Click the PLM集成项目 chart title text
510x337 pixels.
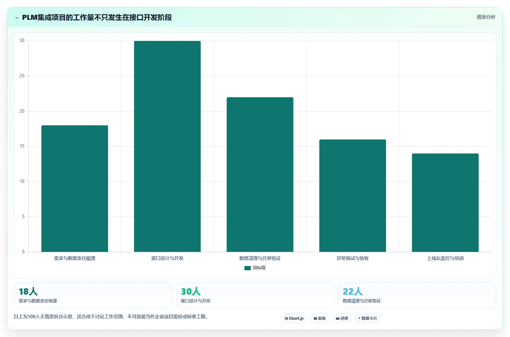pos(97,17)
